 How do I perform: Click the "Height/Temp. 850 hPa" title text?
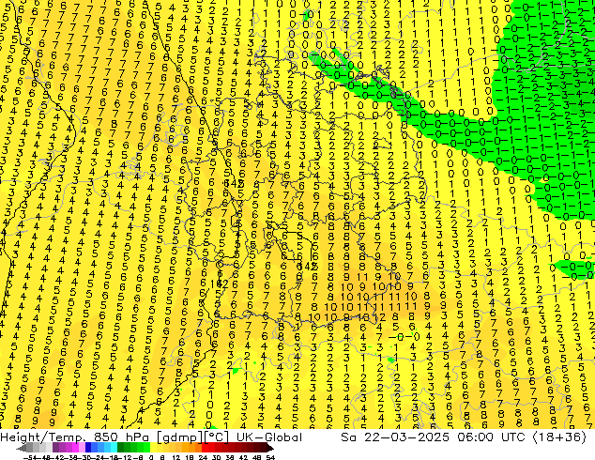74,437
